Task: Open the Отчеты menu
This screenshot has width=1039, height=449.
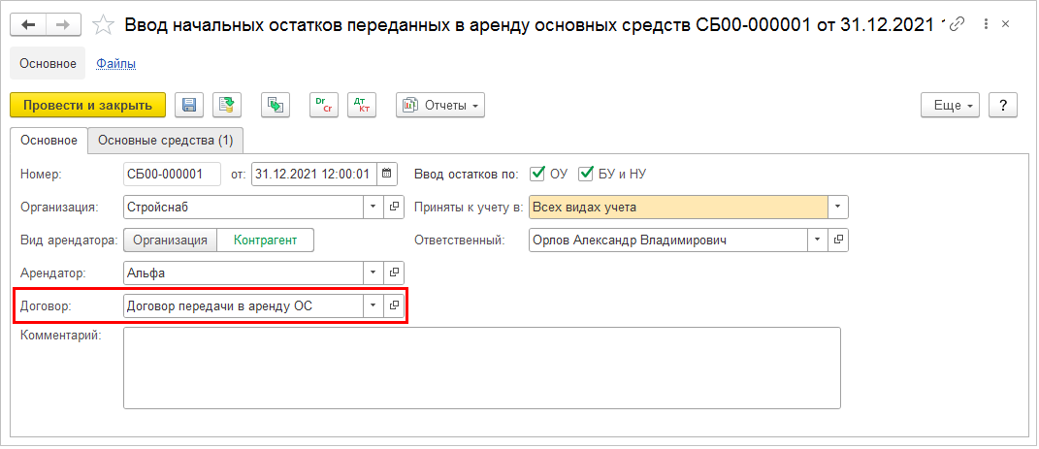Action: tap(440, 105)
